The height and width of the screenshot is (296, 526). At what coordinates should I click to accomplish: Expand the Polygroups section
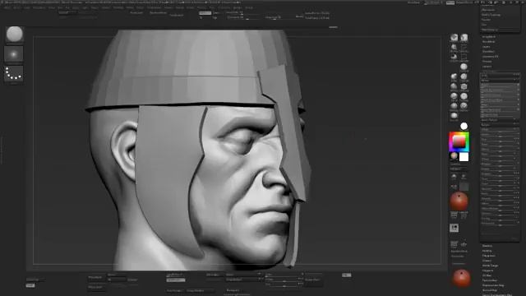pos(488,256)
